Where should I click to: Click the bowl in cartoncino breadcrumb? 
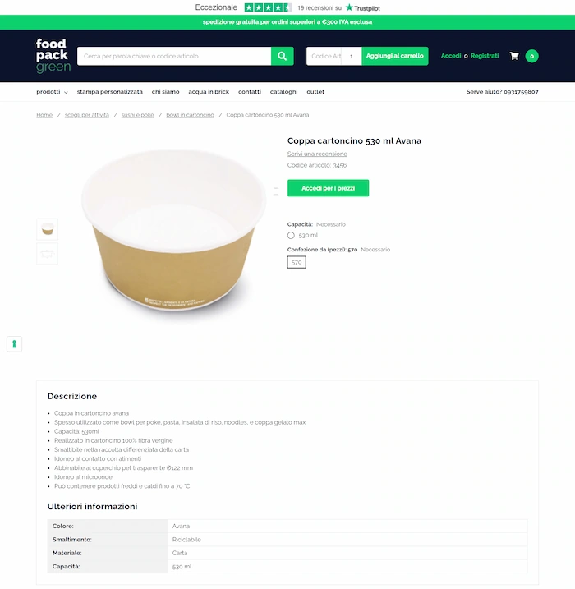point(190,115)
